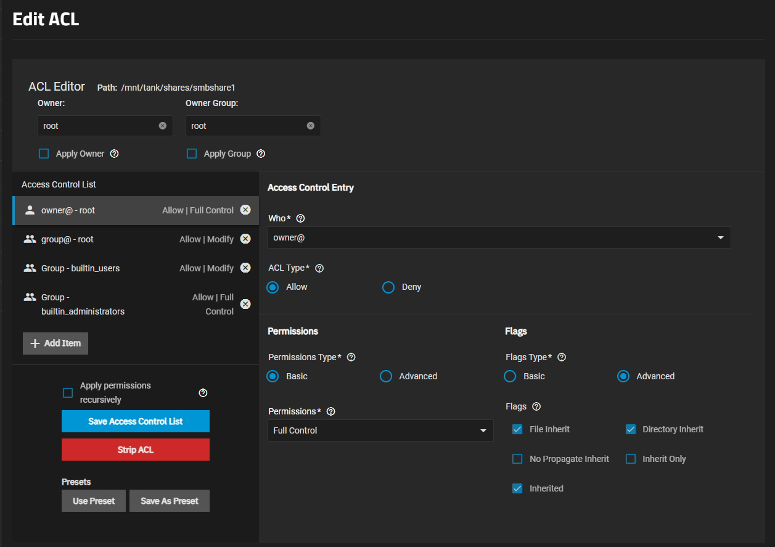Select Group - builtin_users in the list
The width and height of the screenshot is (775, 547).
click(x=80, y=268)
